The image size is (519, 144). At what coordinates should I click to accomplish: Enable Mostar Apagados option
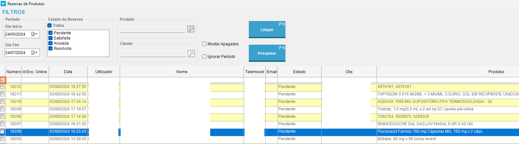[204, 44]
